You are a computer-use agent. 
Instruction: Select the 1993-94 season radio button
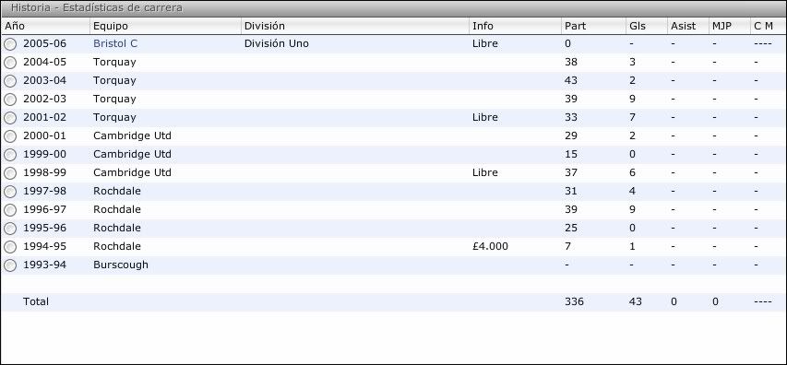[x=10, y=265]
